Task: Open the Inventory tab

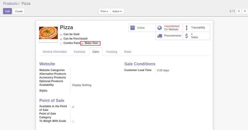Action: 80,52
